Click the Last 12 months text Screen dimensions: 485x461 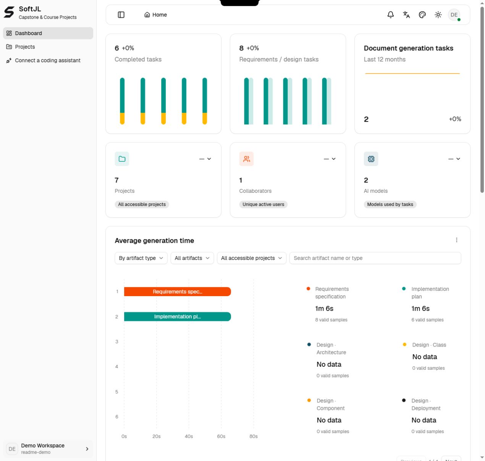pos(385,59)
